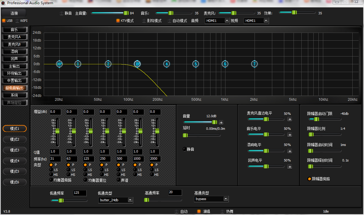This screenshot has height=215, width=364.
Task: Open the 主输出 section
Action: (14, 66)
